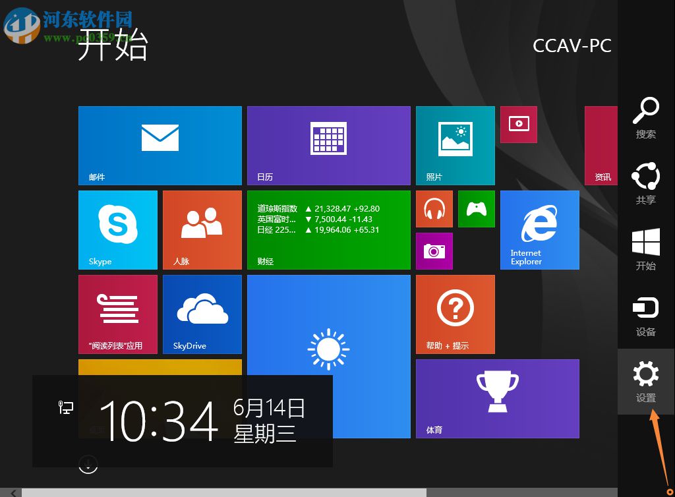Open the 邮件 (Mail) tile
675x497 pixels.
pos(160,145)
